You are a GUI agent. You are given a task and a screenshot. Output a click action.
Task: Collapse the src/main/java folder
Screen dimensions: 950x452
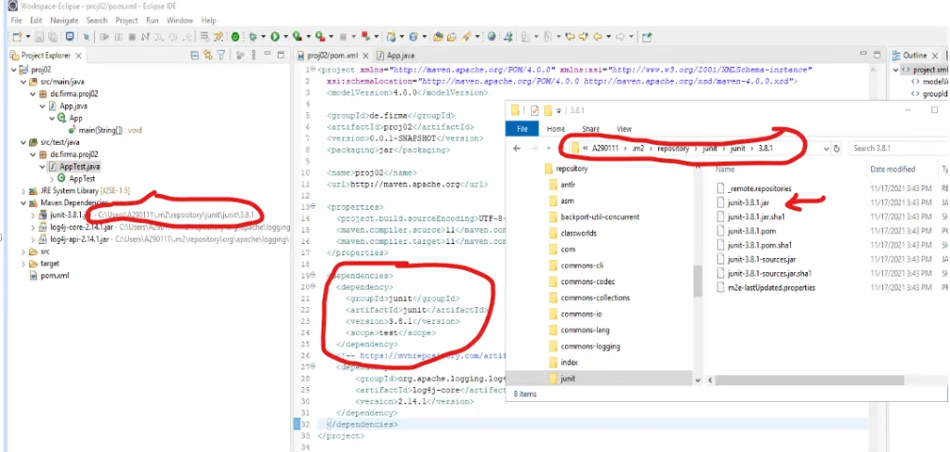(x=23, y=83)
